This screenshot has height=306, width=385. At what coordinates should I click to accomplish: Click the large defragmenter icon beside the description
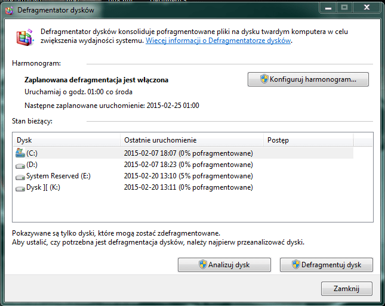click(x=24, y=37)
